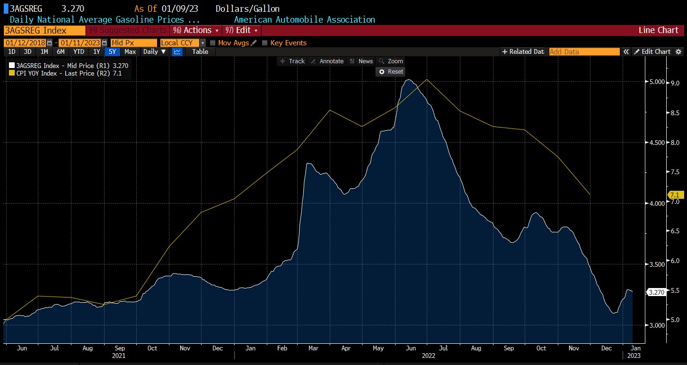Click the Reset zoom radio button

click(x=382, y=72)
